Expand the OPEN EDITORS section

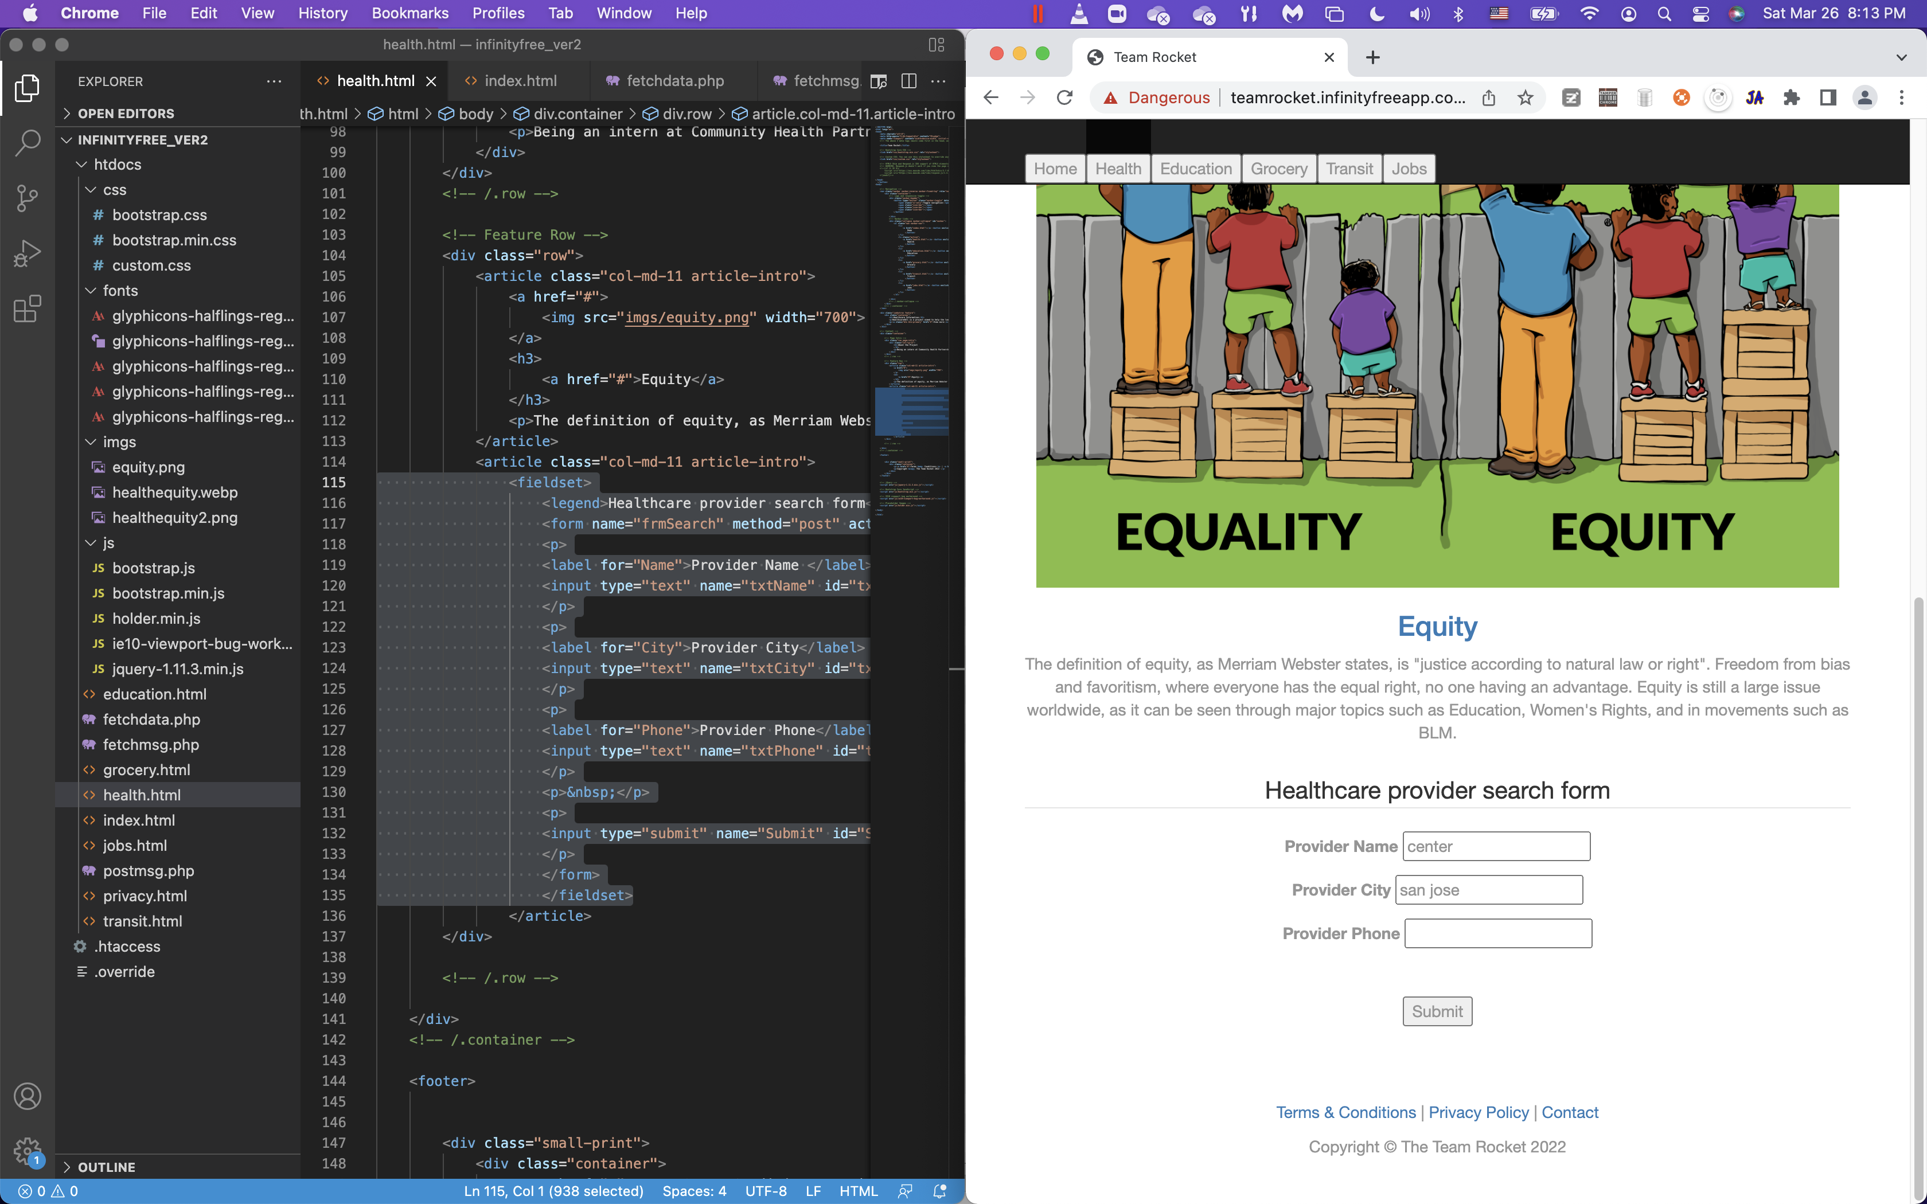[126, 113]
